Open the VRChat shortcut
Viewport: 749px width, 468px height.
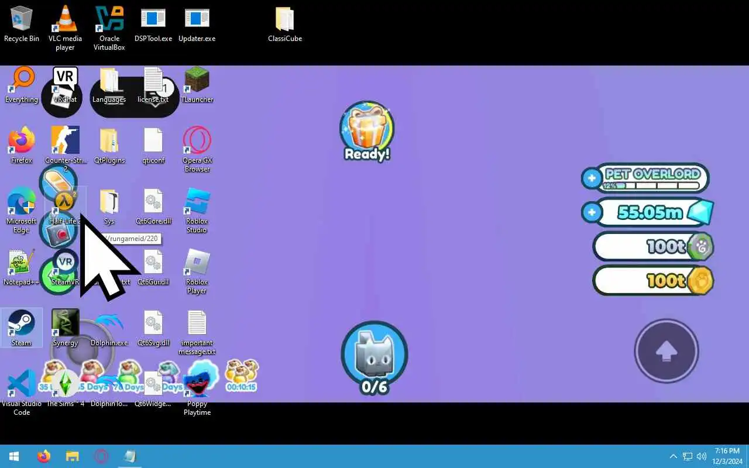(65, 85)
